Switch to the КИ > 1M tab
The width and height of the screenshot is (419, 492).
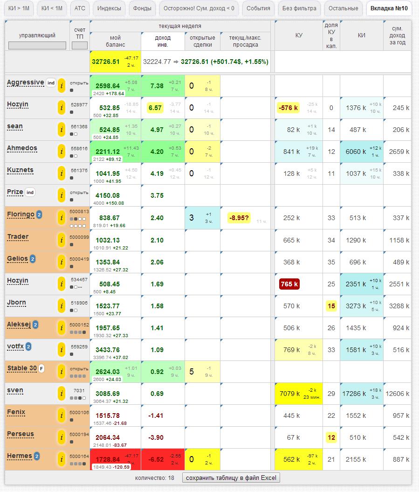tap(19, 8)
